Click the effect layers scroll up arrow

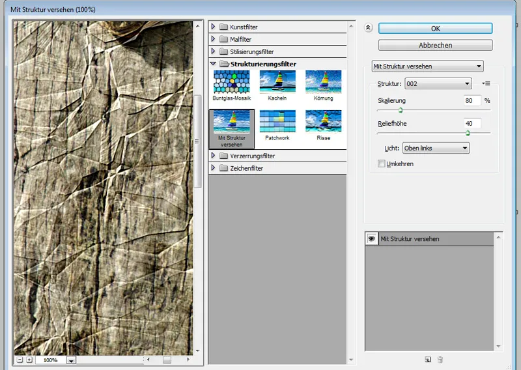tap(498, 237)
